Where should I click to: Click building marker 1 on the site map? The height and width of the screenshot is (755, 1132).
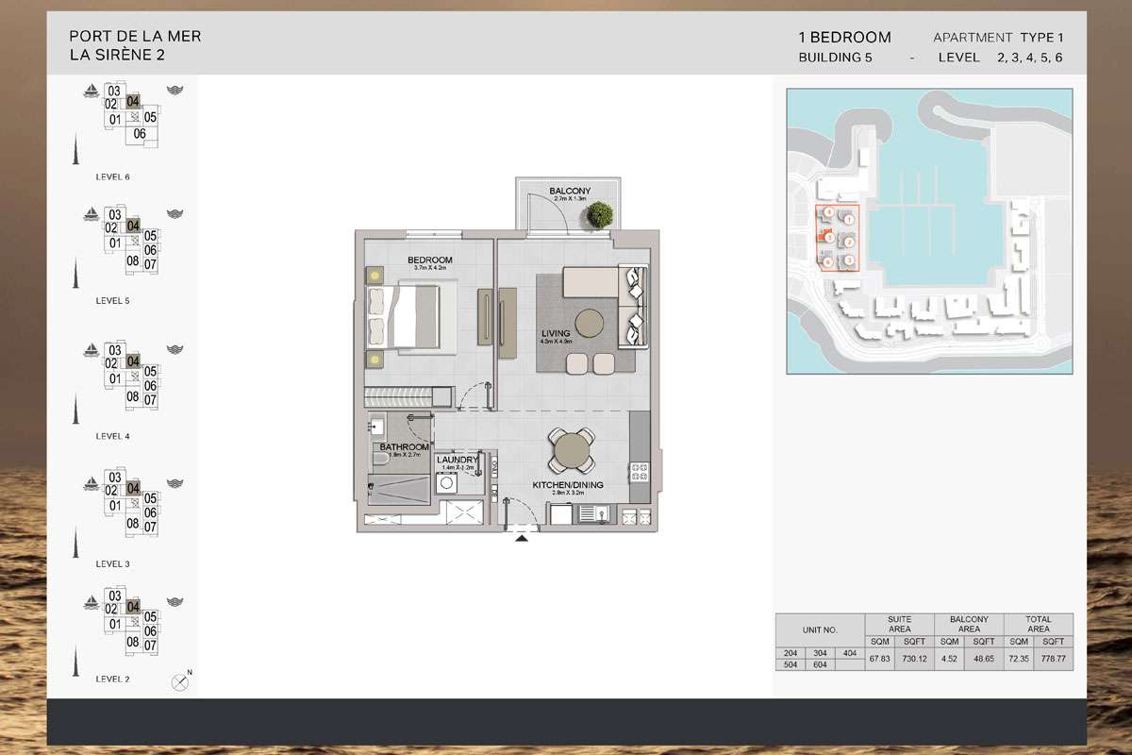pyautogui.click(x=849, y=218)
